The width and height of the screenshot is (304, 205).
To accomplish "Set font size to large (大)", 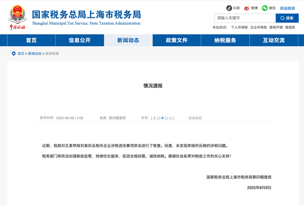I will (x=154, y=118).
